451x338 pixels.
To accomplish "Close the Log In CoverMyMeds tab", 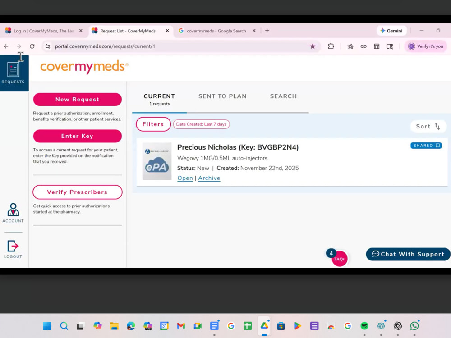I will coord(81,31).
